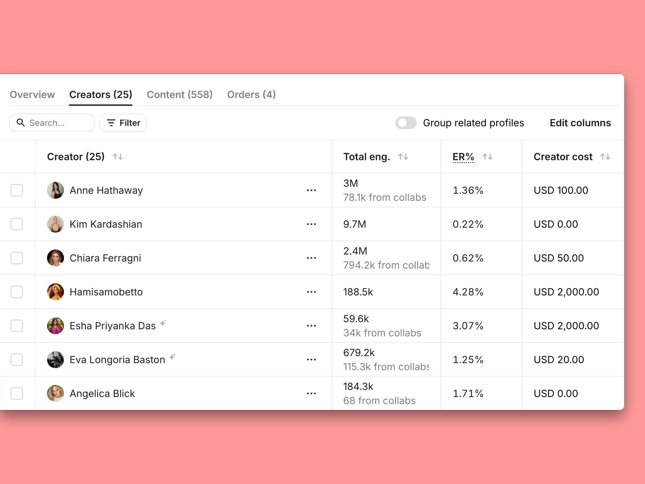645x484 pixels.
Task: Sort by Creator column arrows
Action: click(118, 157)
